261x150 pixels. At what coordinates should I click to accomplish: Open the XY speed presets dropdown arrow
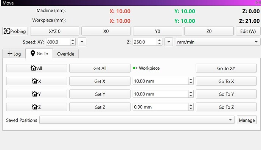coord(82,42)
